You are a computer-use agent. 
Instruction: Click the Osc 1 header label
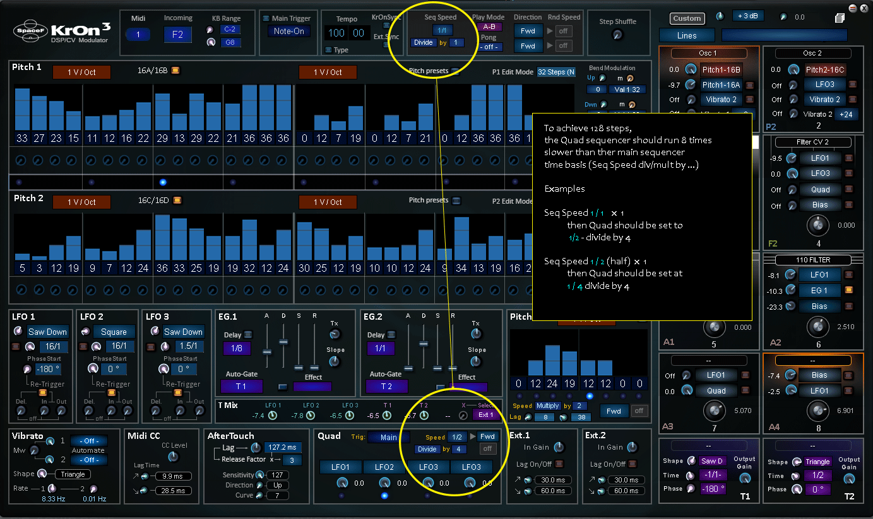point(708,54)
